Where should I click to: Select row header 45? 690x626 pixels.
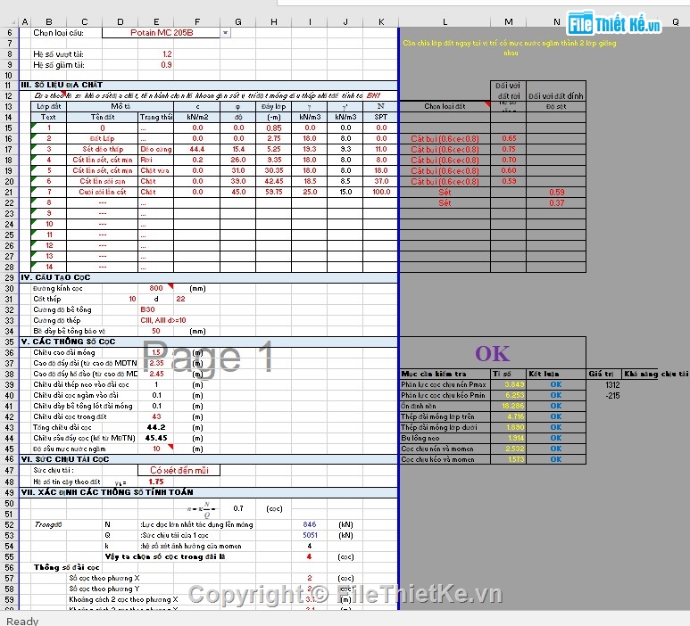pos(9,449)
